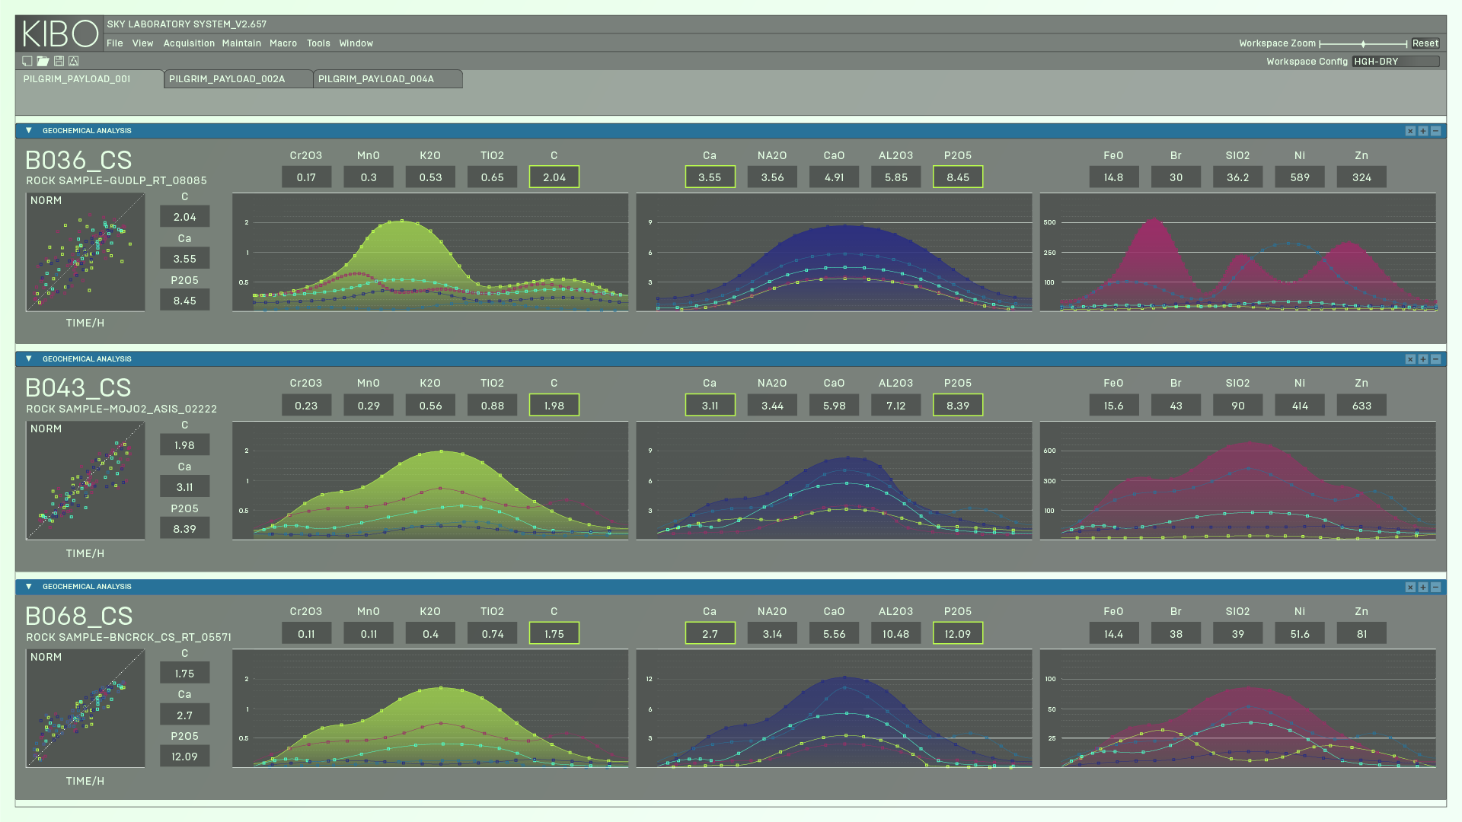Click the save floppy disk icon
This screenshot has height=822, width=1462.
pyautogui.click(x=59, y=61)
